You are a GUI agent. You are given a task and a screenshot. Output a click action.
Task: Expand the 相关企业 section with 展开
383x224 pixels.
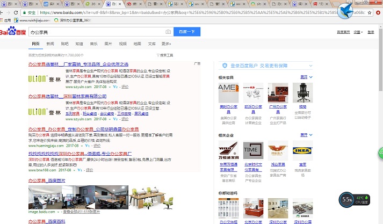306,134
